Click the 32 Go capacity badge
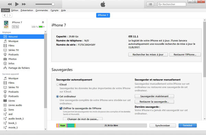 click(x=15, y=27)
